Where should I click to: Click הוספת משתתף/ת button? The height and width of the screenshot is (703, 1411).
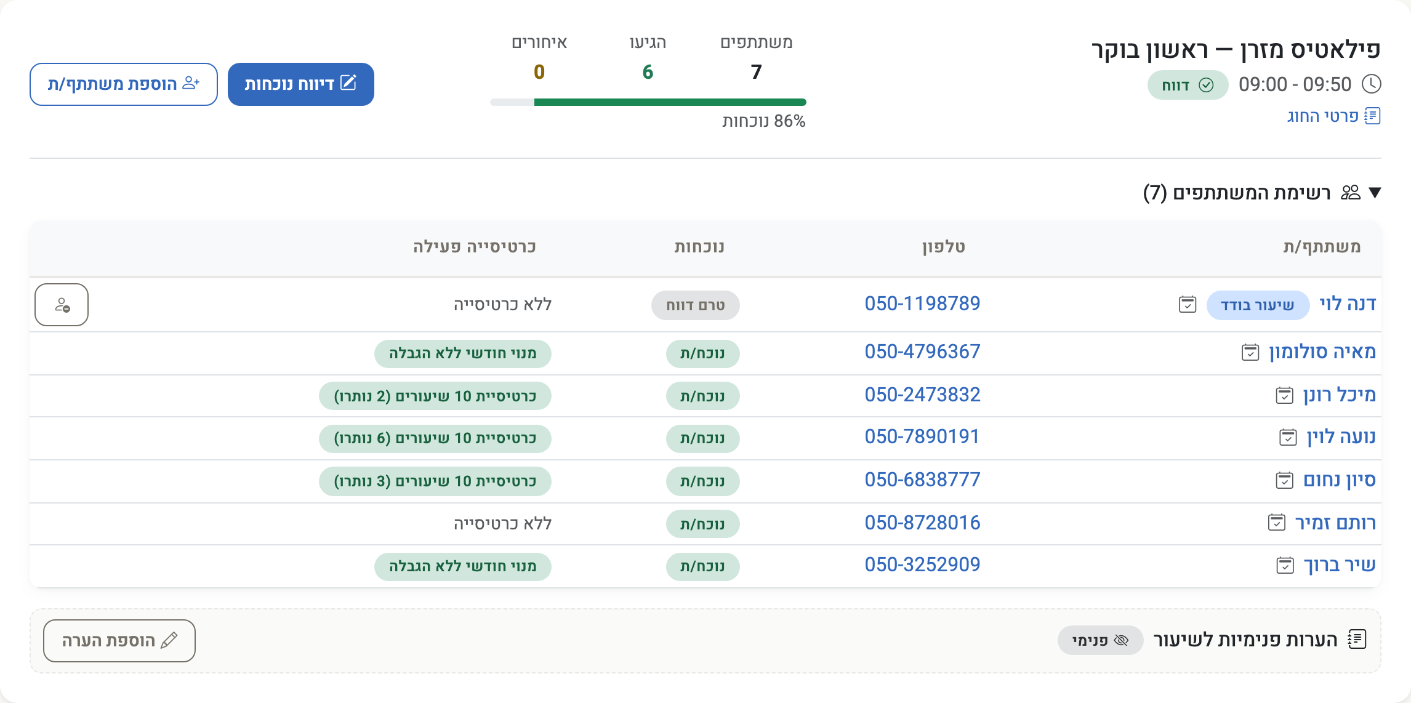point(124,84)
